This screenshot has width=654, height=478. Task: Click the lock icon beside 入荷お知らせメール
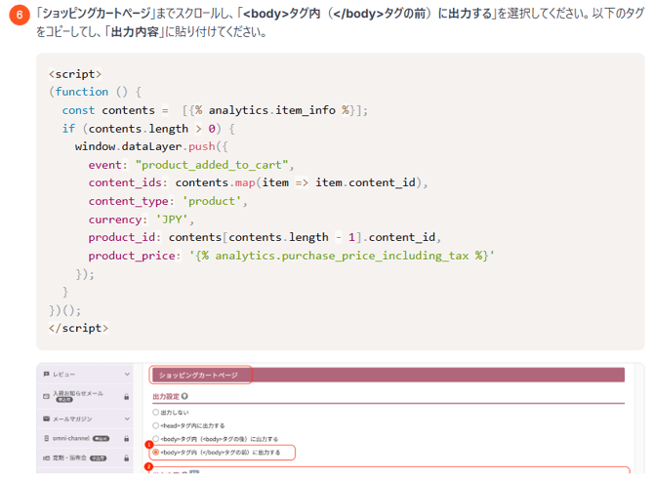click(x=127, y=397)
